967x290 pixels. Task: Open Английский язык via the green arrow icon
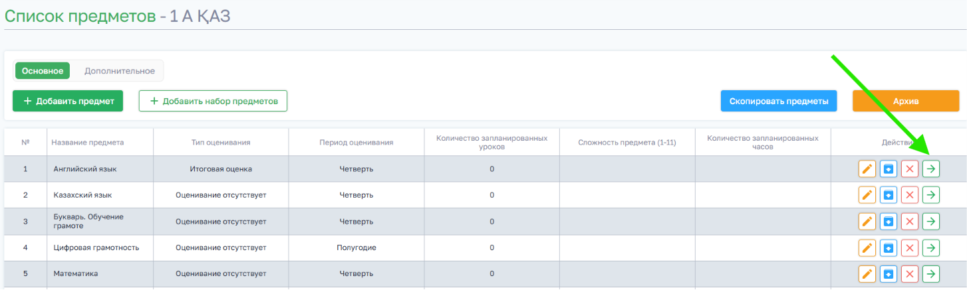(931, 169)
